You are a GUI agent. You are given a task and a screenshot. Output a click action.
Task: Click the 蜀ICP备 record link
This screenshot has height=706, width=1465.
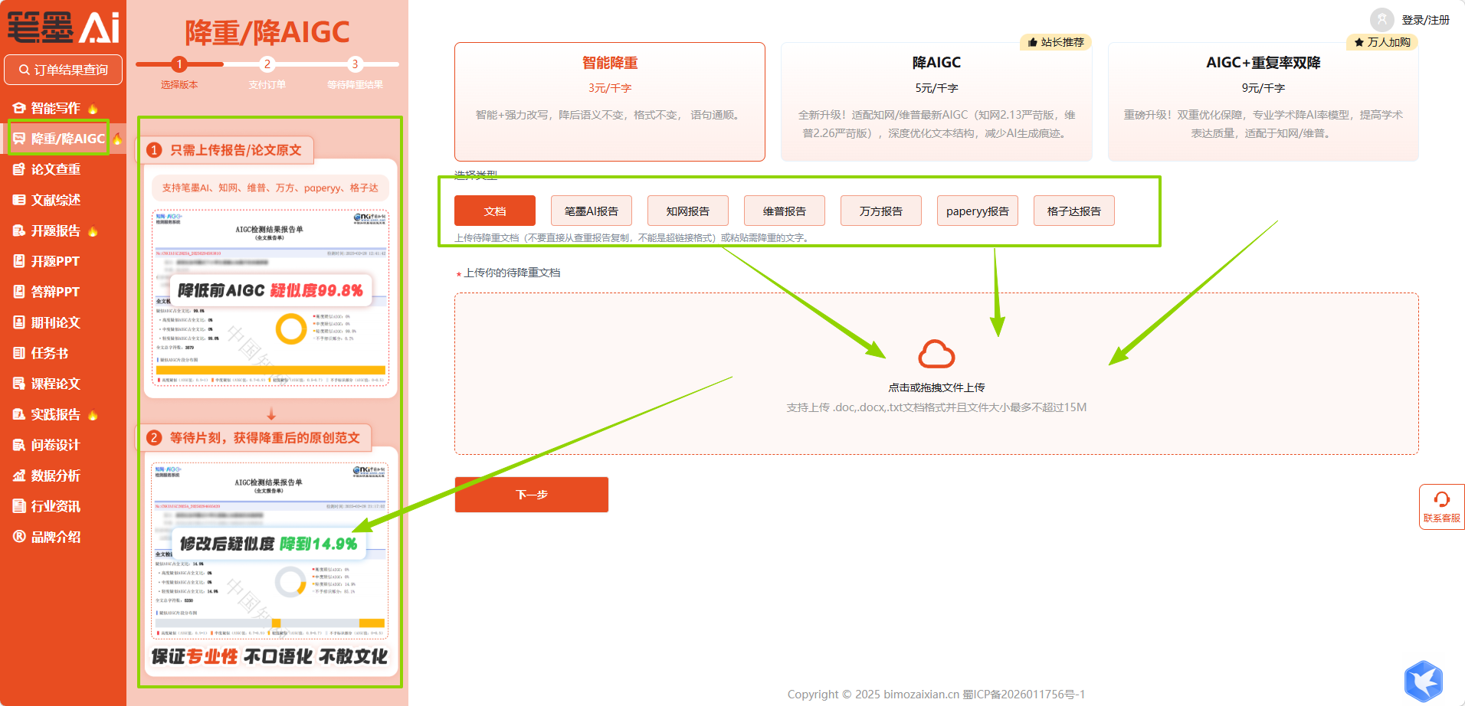coord(1024,695)
